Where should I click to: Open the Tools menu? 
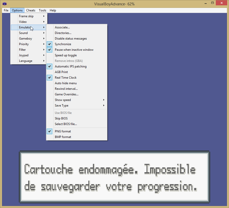pos(42,10)
